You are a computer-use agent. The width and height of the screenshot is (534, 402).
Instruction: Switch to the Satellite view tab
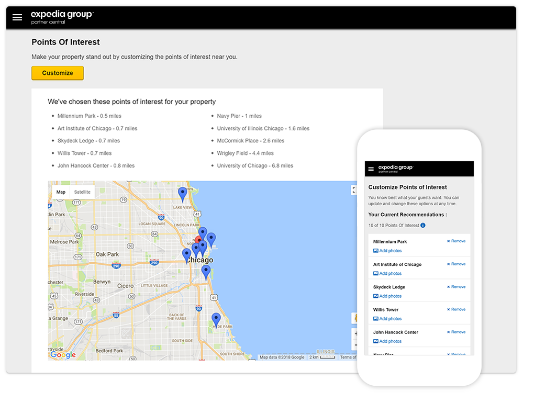coord(82,192)
